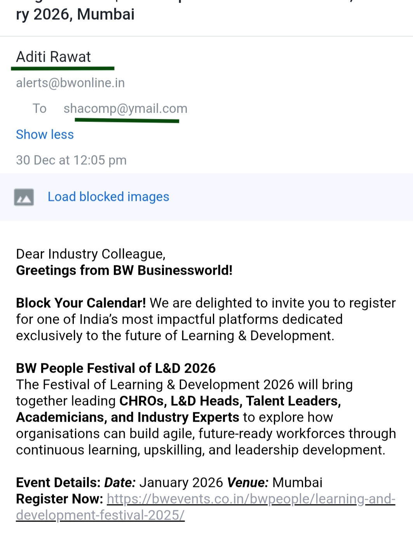Tap the "Register Now:" label
Screen dimensions: 413x536
[x=59, y=499]
